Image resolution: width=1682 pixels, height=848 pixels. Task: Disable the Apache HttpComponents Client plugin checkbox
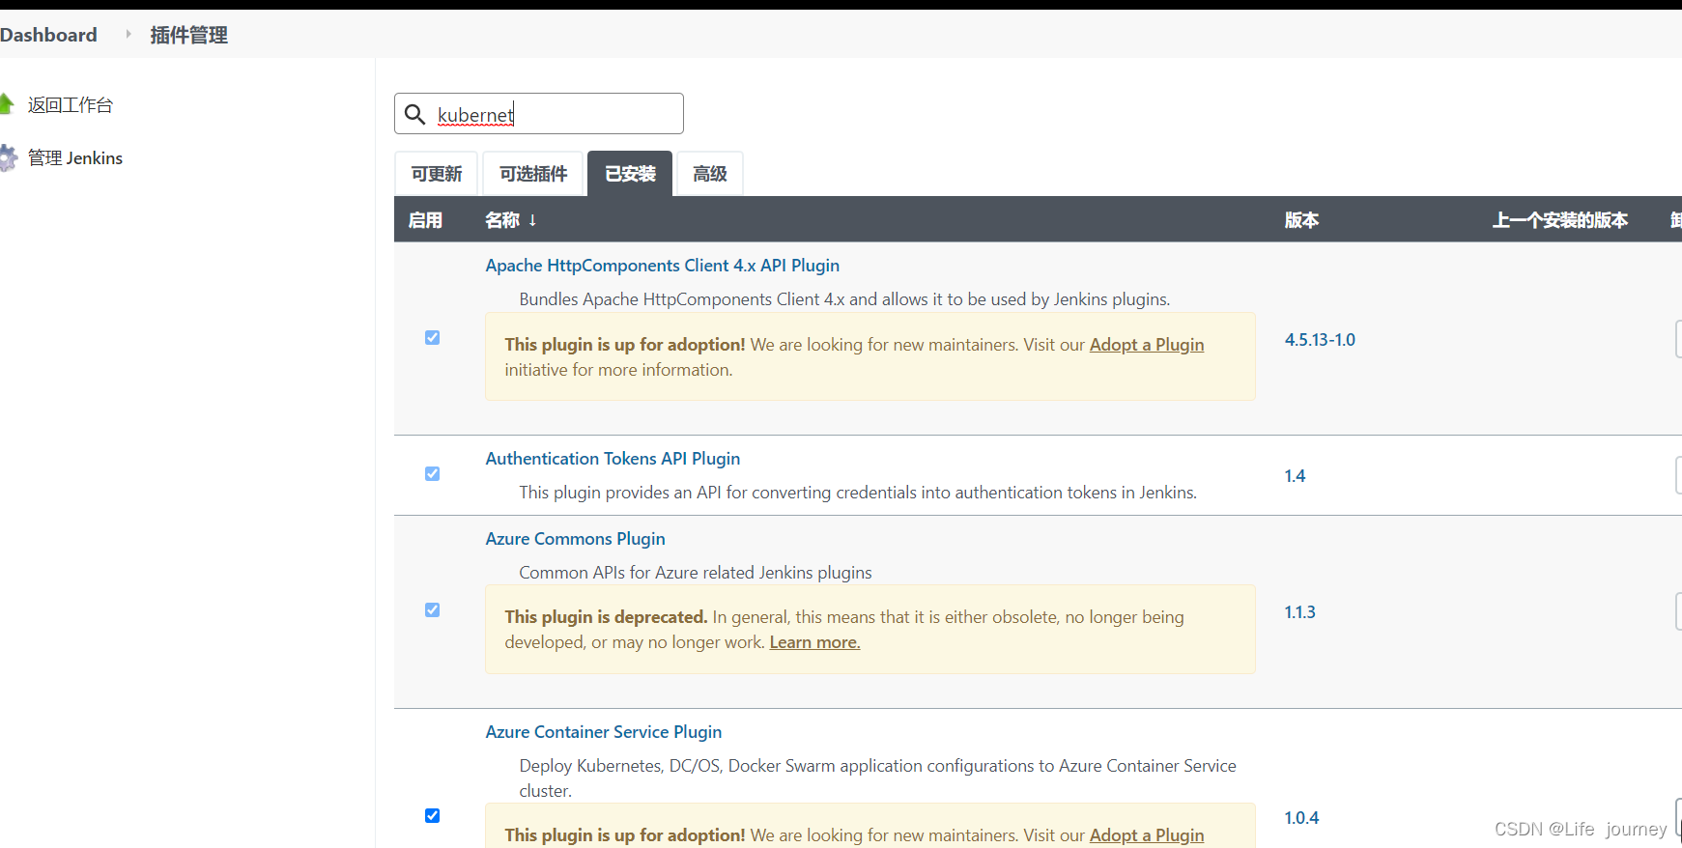click(432, 337)
